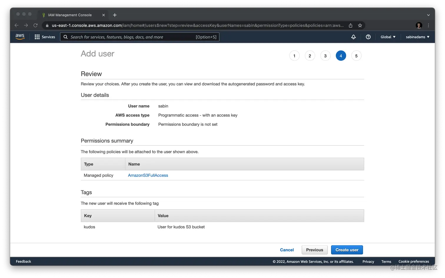
Task: Click the AWS search input field
Action: tap(132, 37)
